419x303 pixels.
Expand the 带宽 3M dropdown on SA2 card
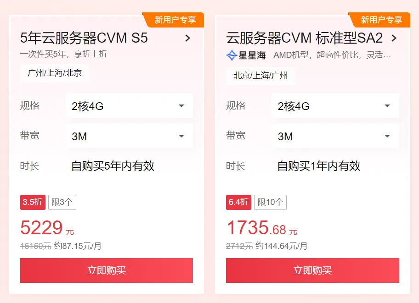click(x=335, y=136)
